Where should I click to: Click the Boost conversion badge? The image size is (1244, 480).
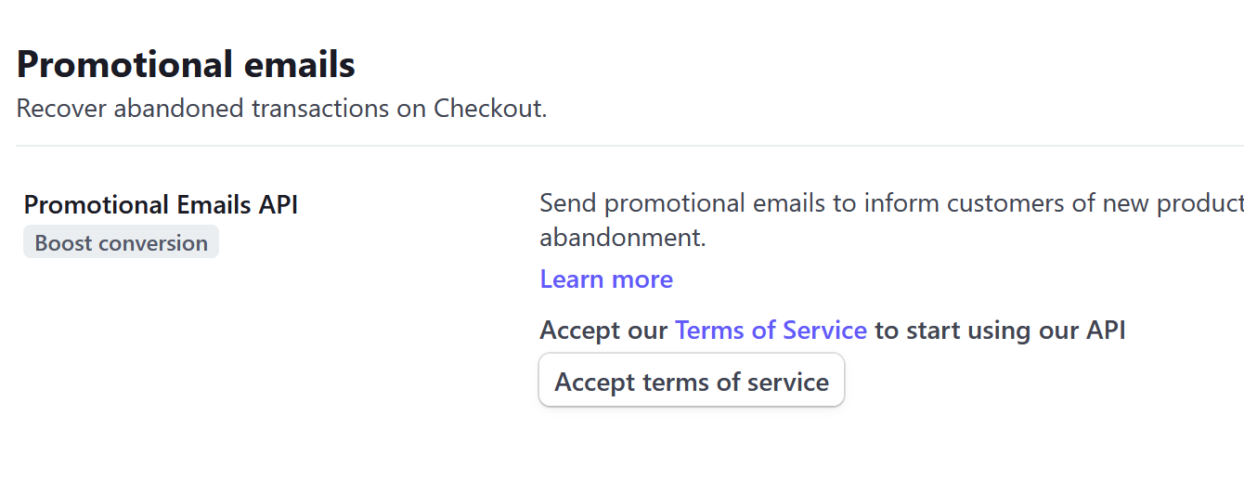121,243
